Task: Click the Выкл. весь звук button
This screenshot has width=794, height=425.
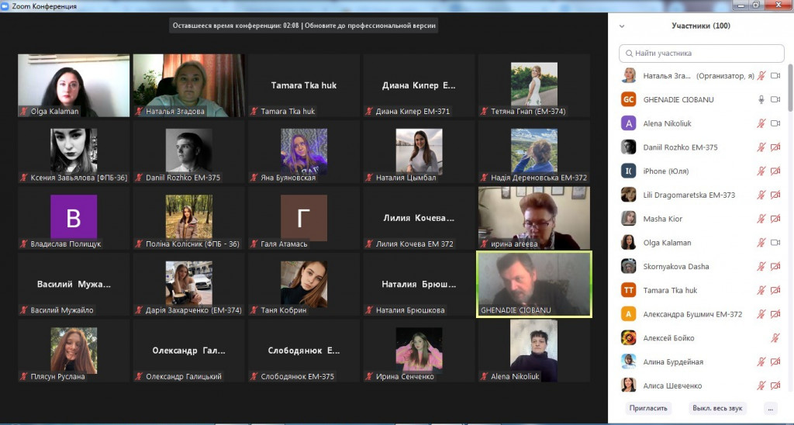Action: [x=717, y=408]
